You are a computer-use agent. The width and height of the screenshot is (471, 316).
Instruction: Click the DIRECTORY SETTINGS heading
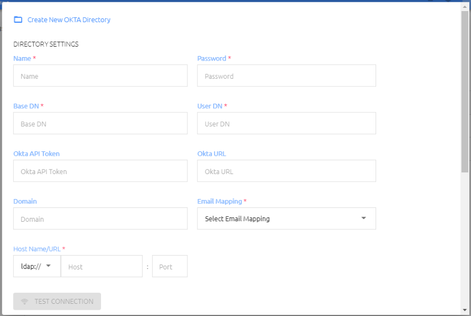tap(46, 44)
